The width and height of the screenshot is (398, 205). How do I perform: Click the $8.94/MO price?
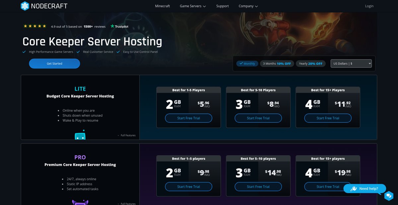[x=273, y=104]
